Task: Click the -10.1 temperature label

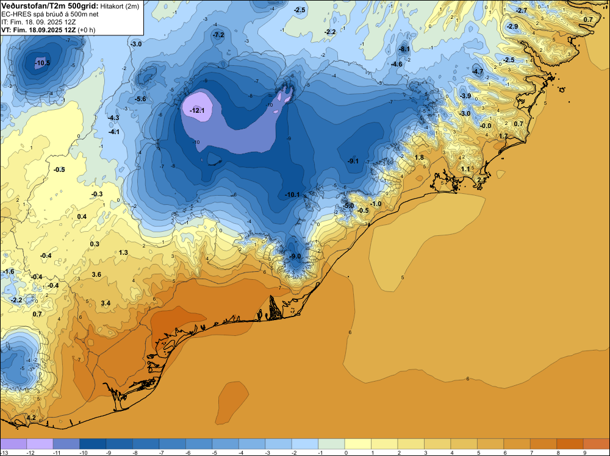Action: [292, 194]
